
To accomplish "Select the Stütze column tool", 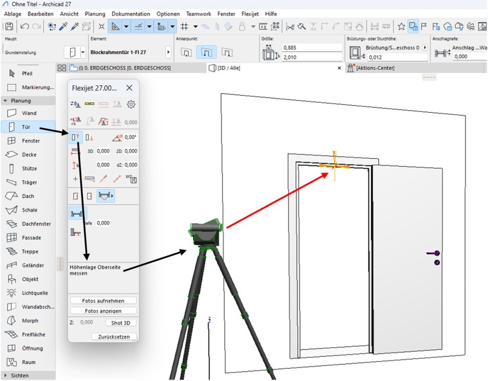I will (28, 169).
